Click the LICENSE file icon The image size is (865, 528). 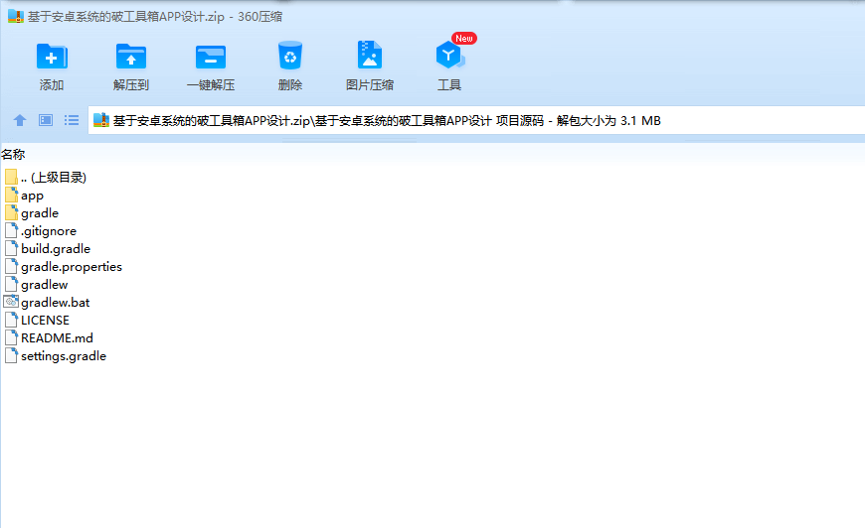(x=12, y=320)
